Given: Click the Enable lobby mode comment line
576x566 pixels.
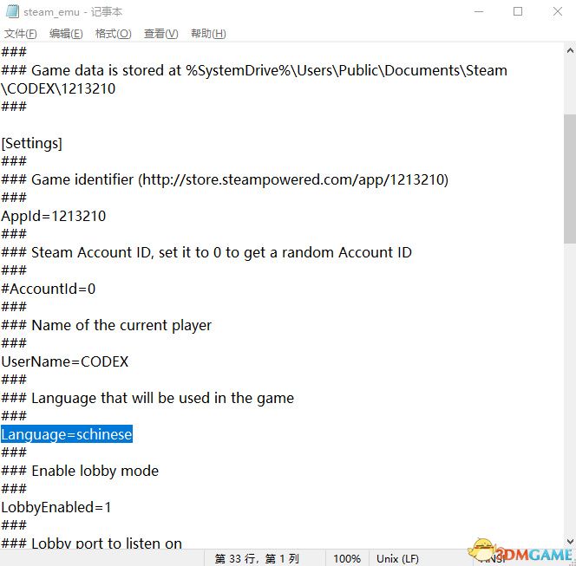Looking at the screenshot, I should click(x=80, y=471).
